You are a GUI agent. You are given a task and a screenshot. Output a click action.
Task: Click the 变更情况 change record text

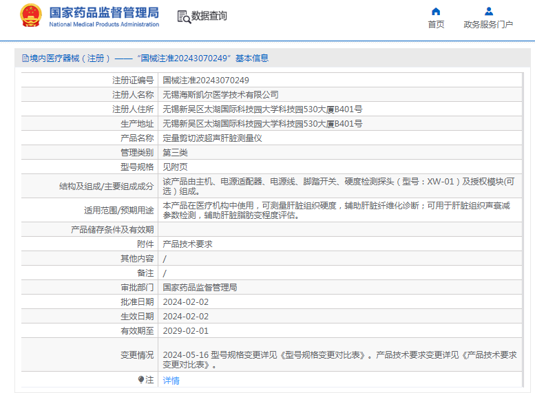coord(340,360)
